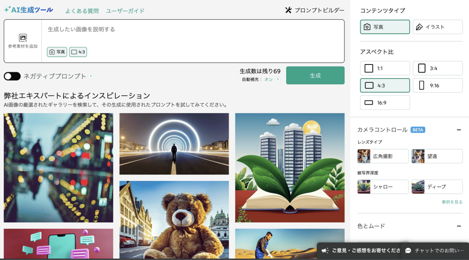The height and width of the screenshot is (260, 469).
Task: Choose the 3:4 aspect ratio
Action: (437, 68)
